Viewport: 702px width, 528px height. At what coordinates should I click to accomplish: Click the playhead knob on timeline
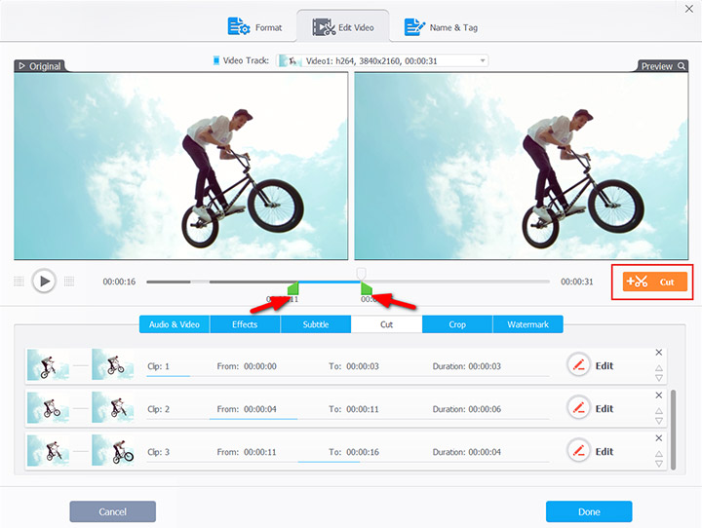[361, 274]
